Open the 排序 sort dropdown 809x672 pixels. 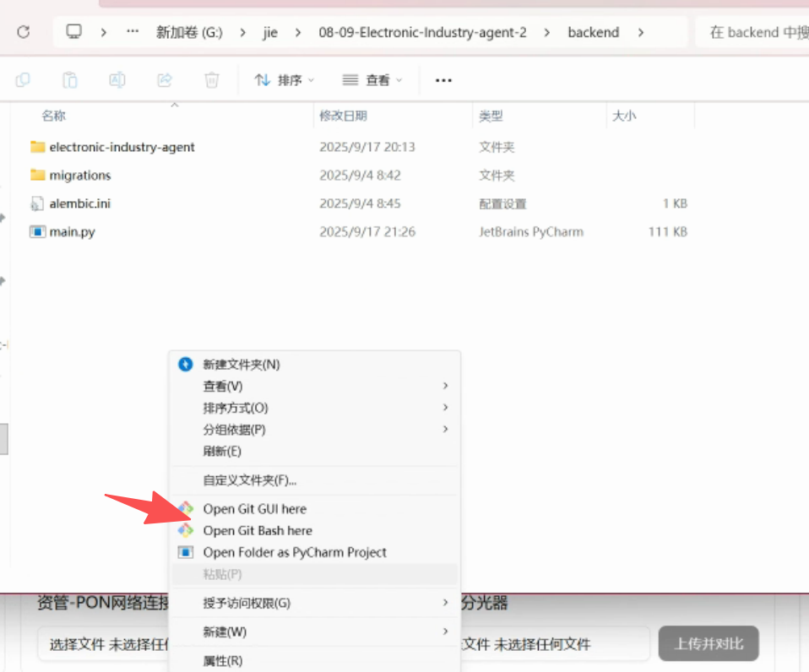[285, 80]
